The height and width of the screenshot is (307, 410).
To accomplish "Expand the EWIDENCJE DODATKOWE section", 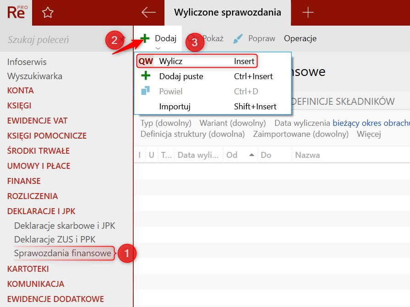I will tap(55, 299).
